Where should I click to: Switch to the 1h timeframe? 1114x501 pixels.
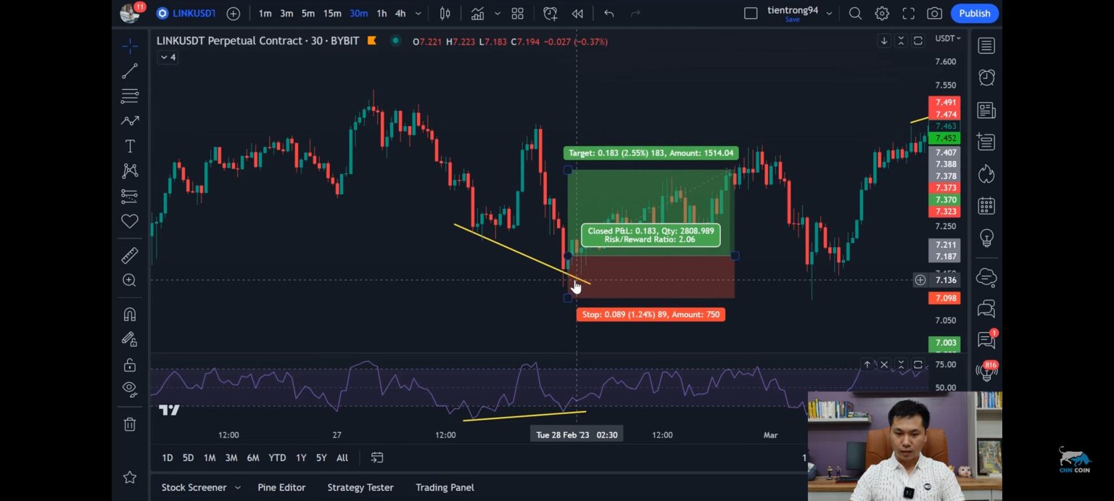[x=381, y=13]
